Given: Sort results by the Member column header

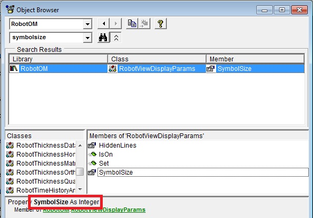Looking at the screenshot, I should (255, 59).
